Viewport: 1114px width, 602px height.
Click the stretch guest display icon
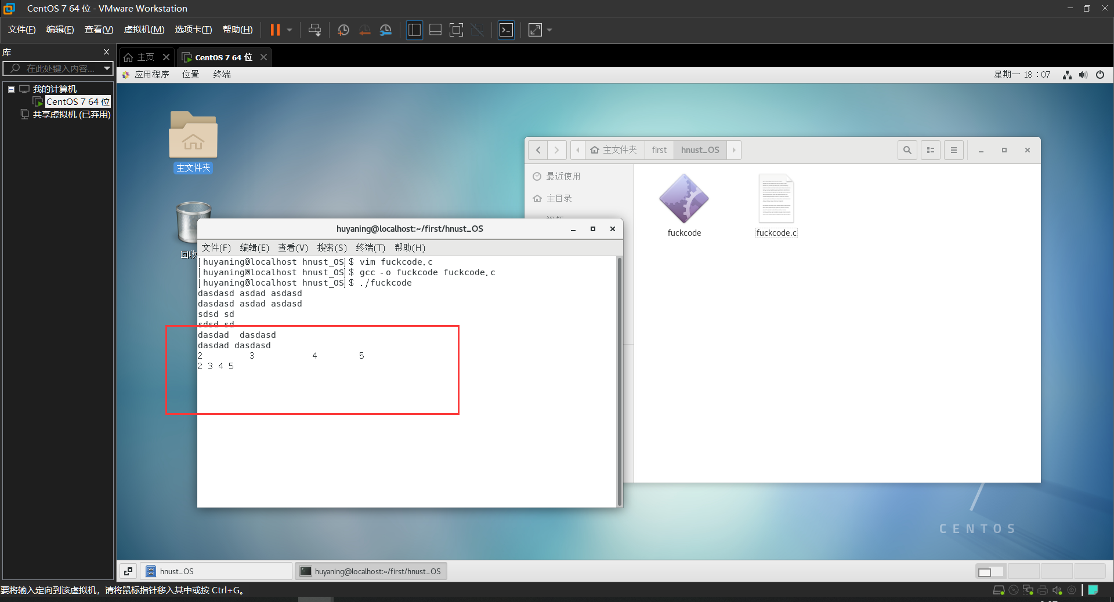coord(535,30)
